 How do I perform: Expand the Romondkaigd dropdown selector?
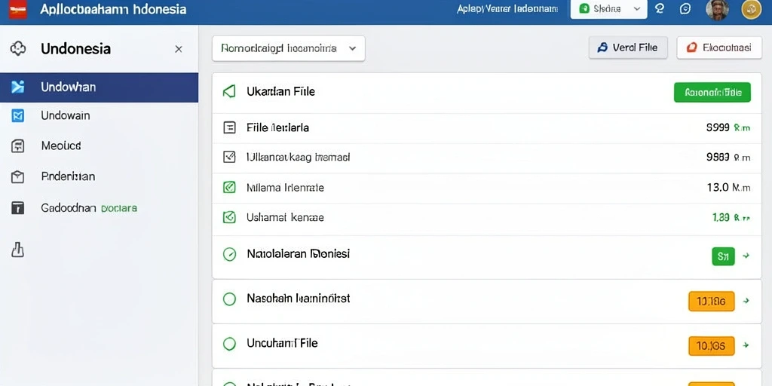point(289,49)
